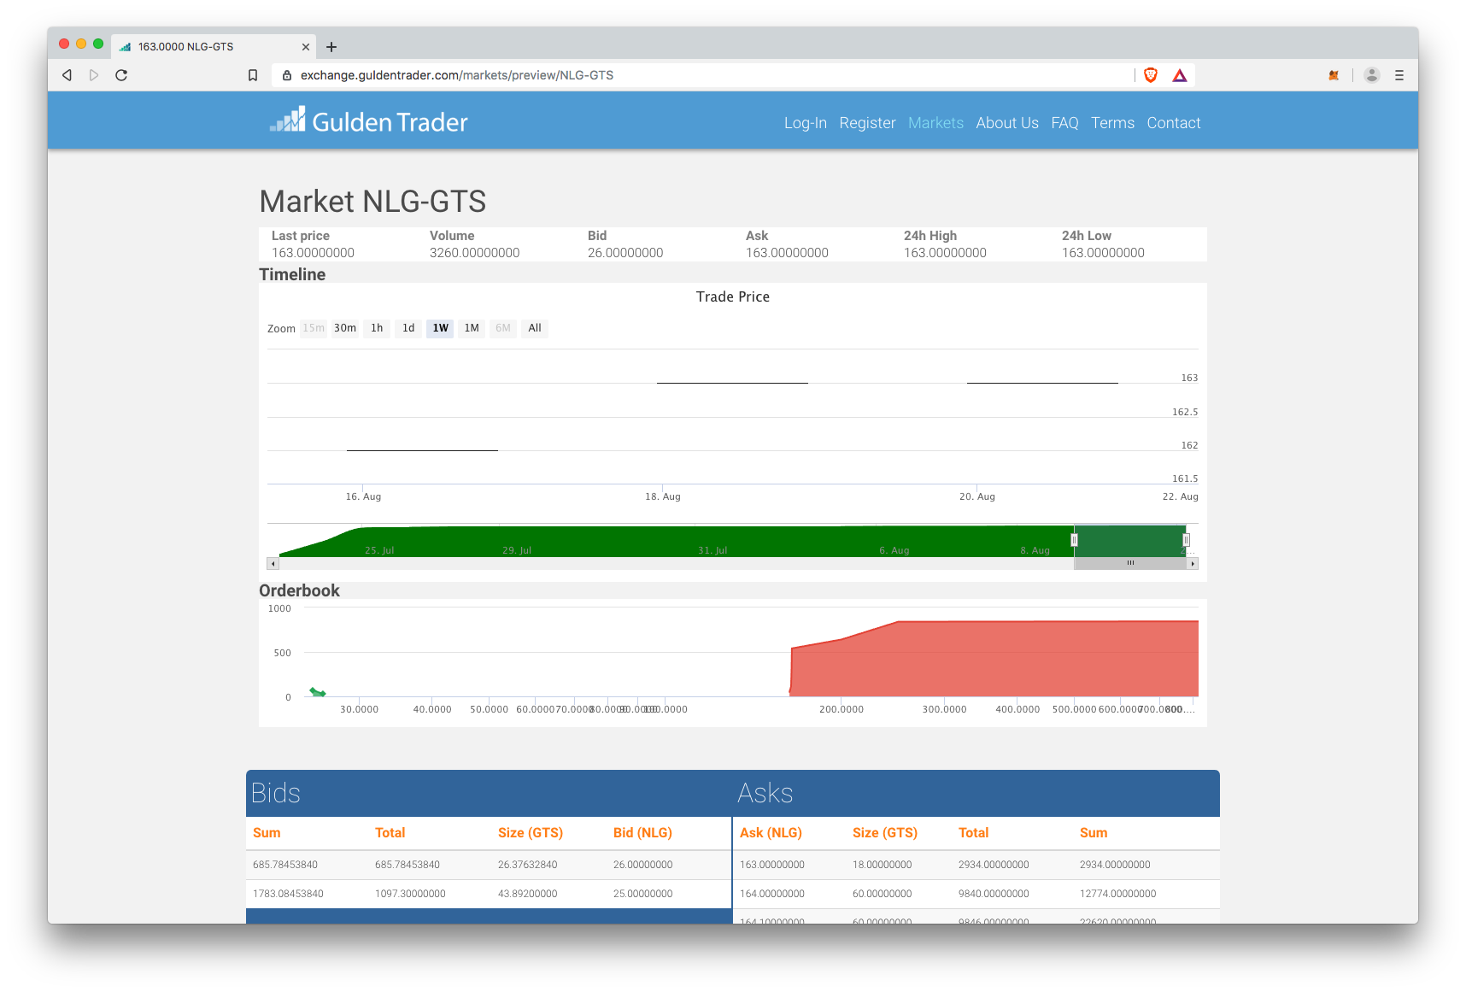Click the navigator right range handle
This screenshot has height=992, width=1466.
[1186, 540]
